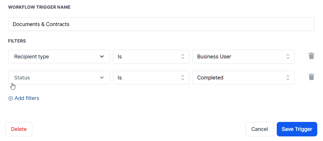This screenshot has height=141, width=323.
Task: Remove the Status filter using trash icon
Action: click(x=311, y=77)
